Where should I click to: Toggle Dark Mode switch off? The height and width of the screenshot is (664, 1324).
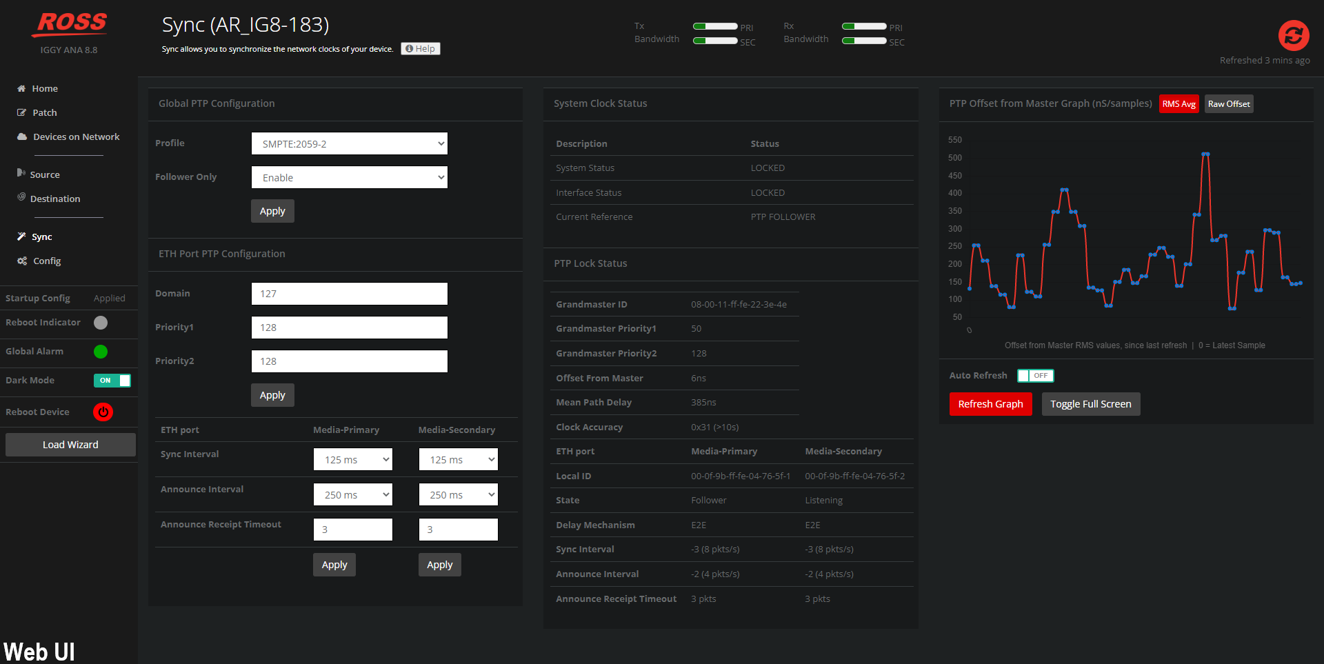pos(112,381)
